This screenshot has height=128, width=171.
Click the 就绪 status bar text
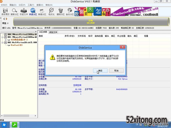tap(2, 120)
